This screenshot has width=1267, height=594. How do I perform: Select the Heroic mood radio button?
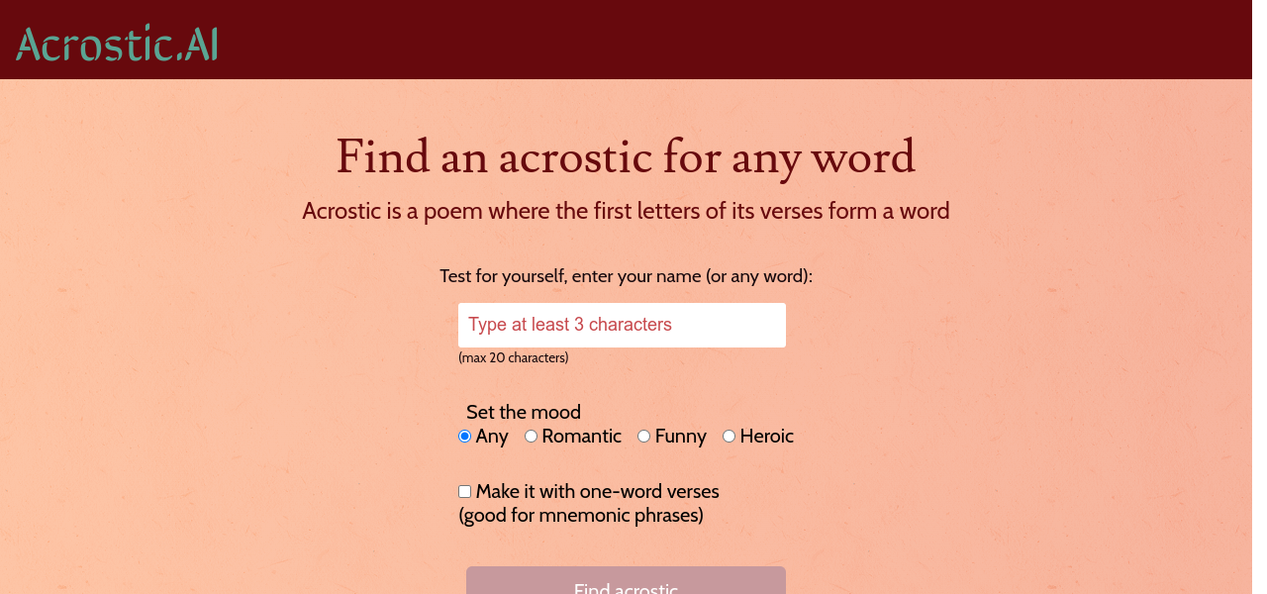(730, 437)
